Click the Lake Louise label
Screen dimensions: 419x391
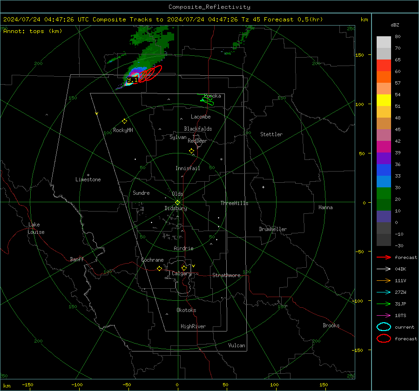click(36, 228)
